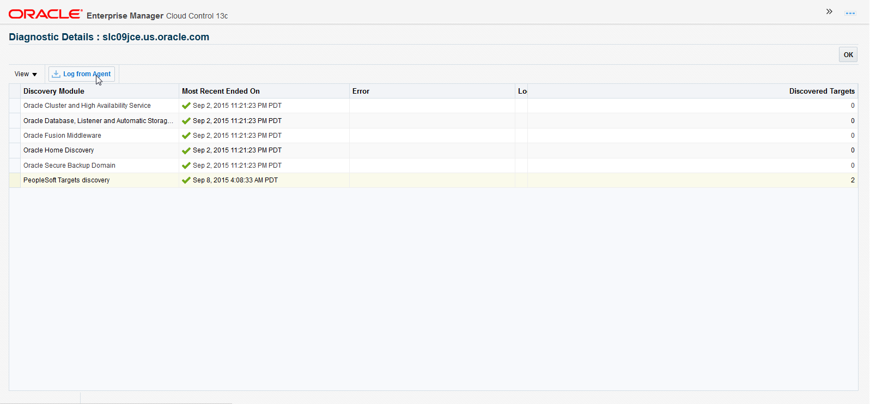Select Oracle Fusion Middleware module
The height and width of the screenshot is (404, 870).
coord(62,136)
